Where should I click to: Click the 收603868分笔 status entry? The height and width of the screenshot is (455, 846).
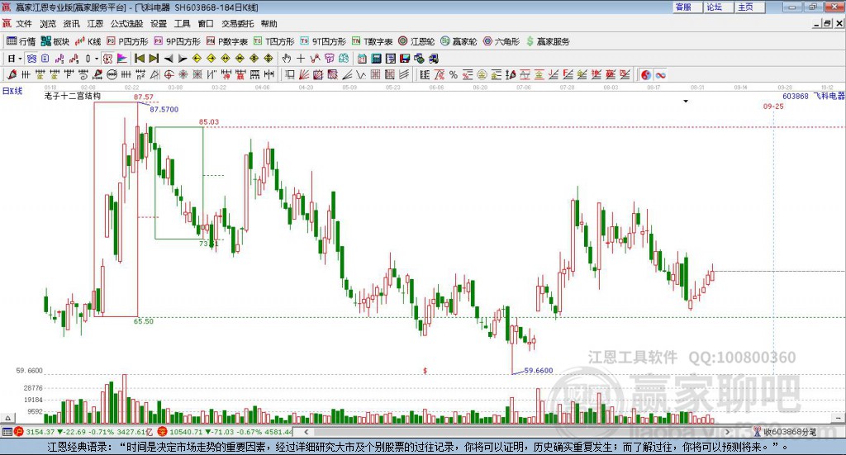click(x=790, y=432)
